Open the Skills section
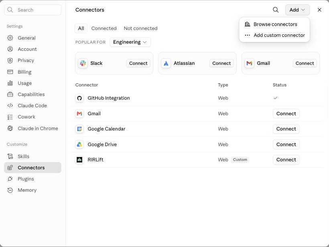The width and height of the screenshot is (329, 247). coord(33,157)
